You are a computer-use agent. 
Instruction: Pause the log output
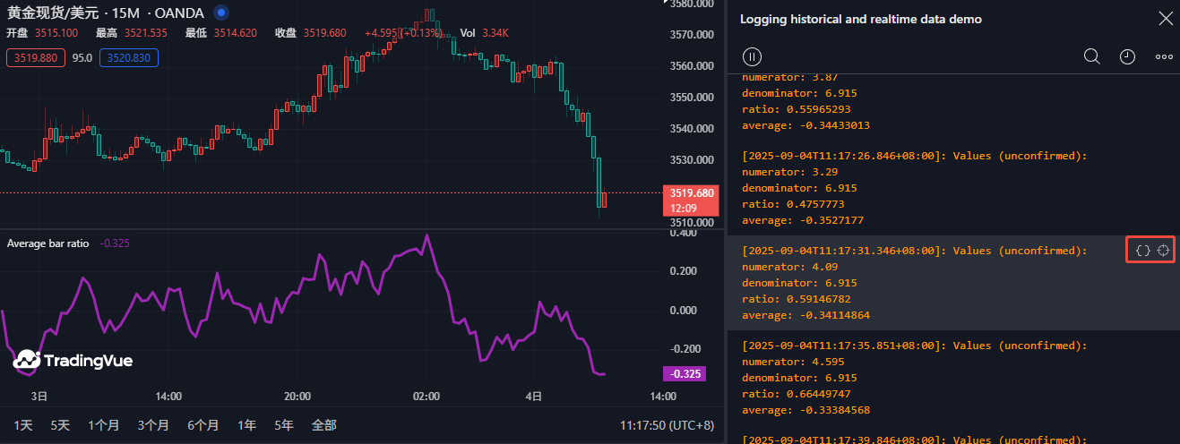tap(753, 56)
